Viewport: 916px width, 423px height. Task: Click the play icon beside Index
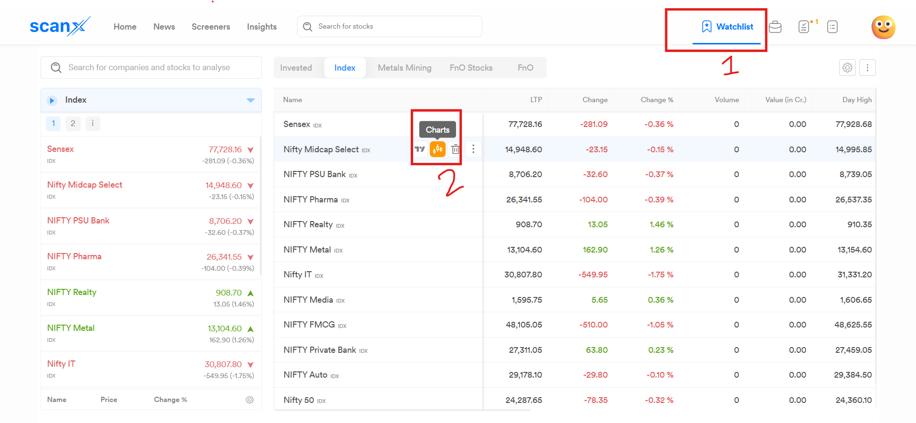[x=52, y=100]
